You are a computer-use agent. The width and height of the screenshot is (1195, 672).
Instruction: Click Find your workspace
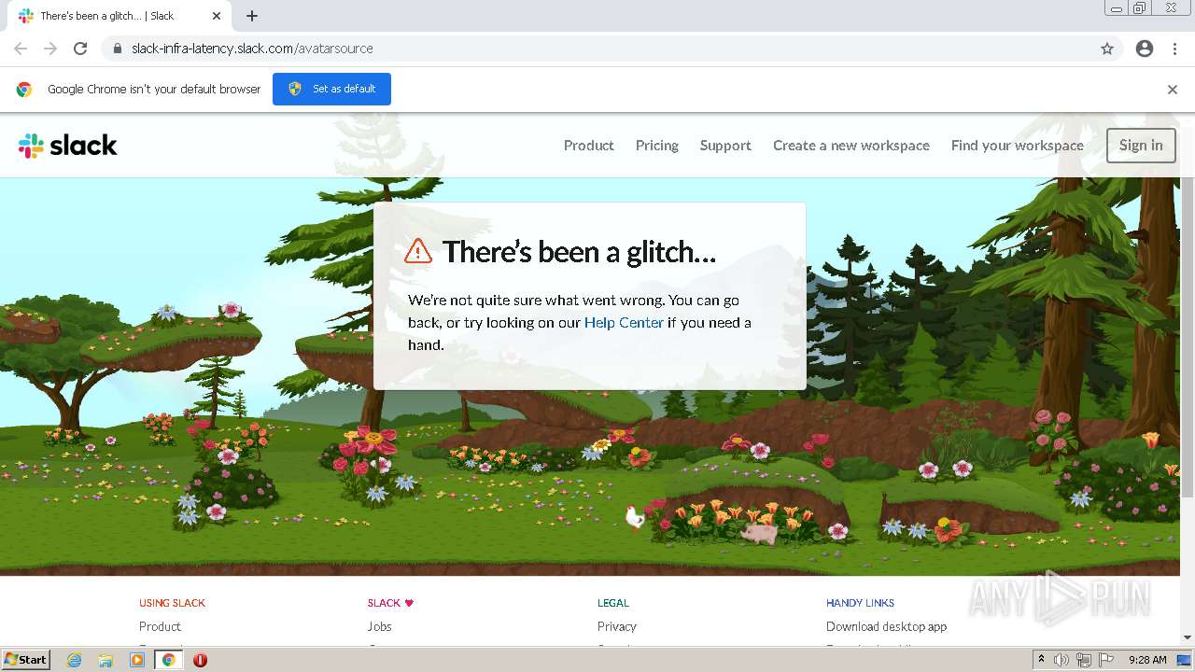[1018, 146]
